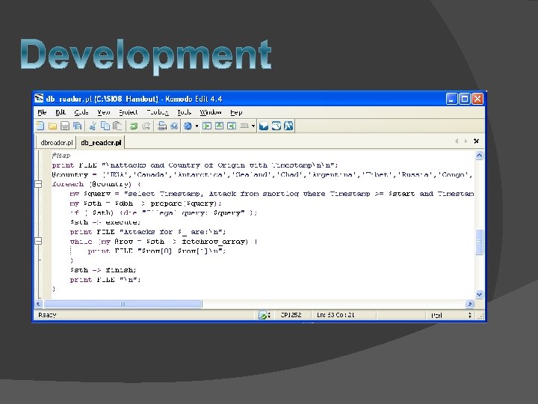Viewport: 538px width, 404px height.
Task: Click the window resize grip in status bar
Action: (481, 316)
